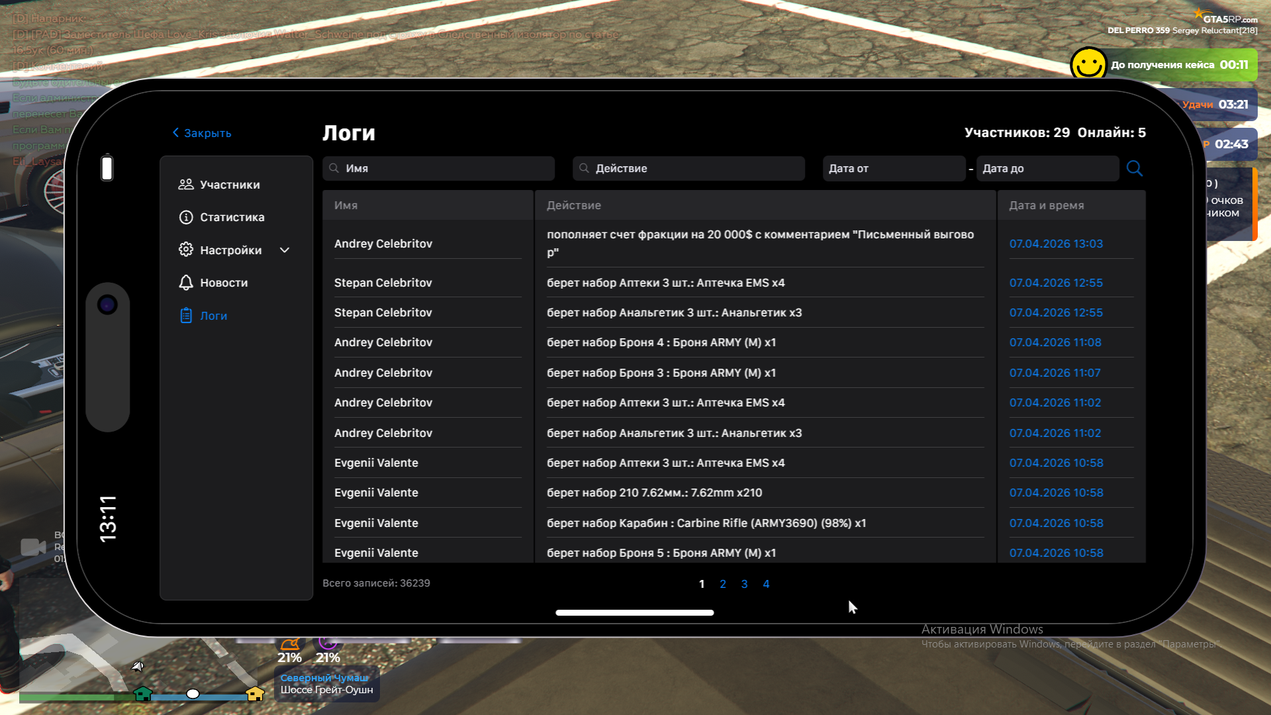Click the yellow smiley case icon
The image size is (1271, 715).
(x=1088, y=65)
